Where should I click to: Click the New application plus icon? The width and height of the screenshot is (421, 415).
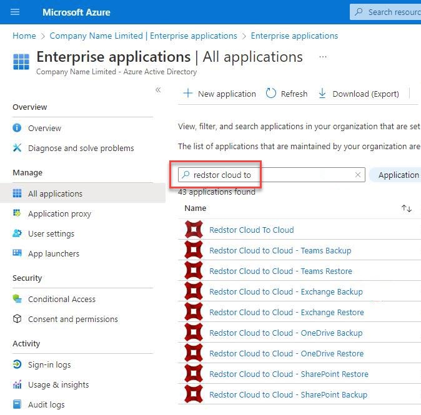[188, 94]
